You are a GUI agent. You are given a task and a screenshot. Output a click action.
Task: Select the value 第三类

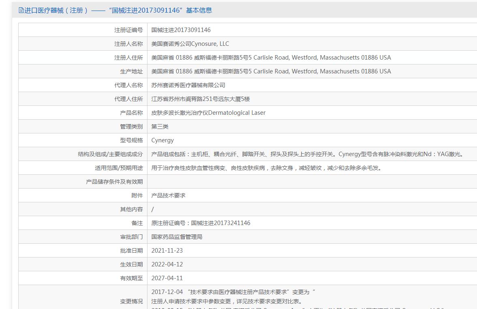[x=160, y=127]
